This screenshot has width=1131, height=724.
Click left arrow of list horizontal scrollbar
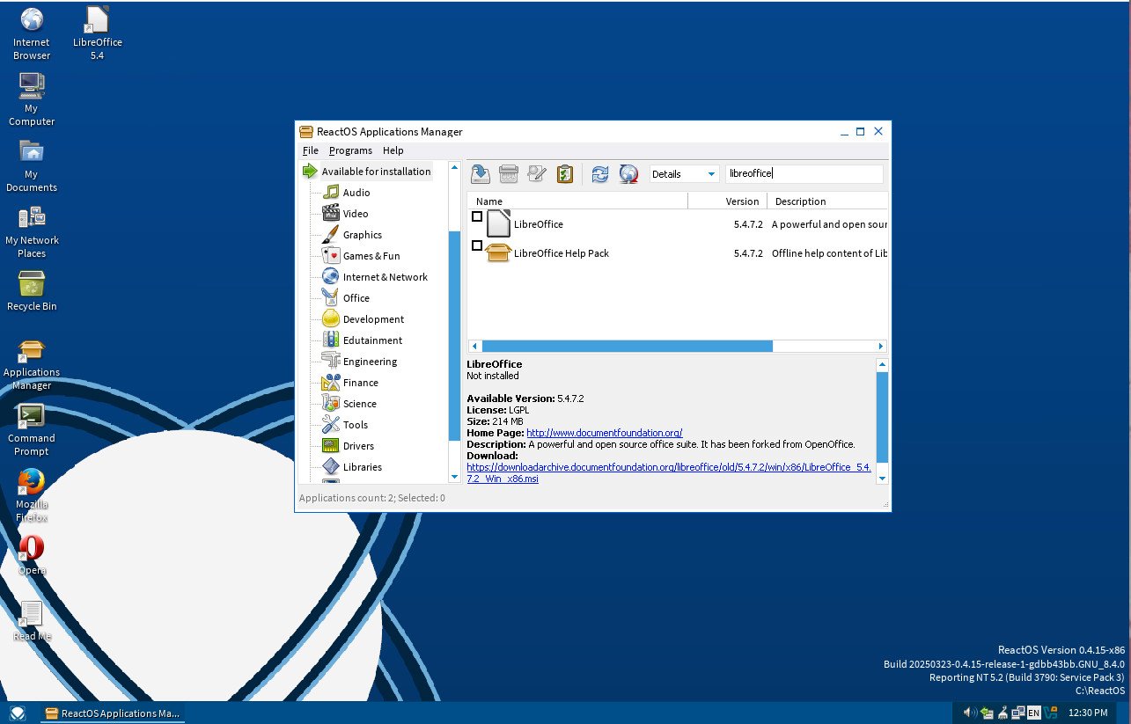point(474,347)
